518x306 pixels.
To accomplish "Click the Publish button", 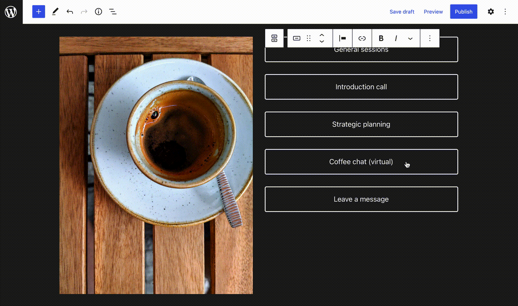I will [463, 12].
